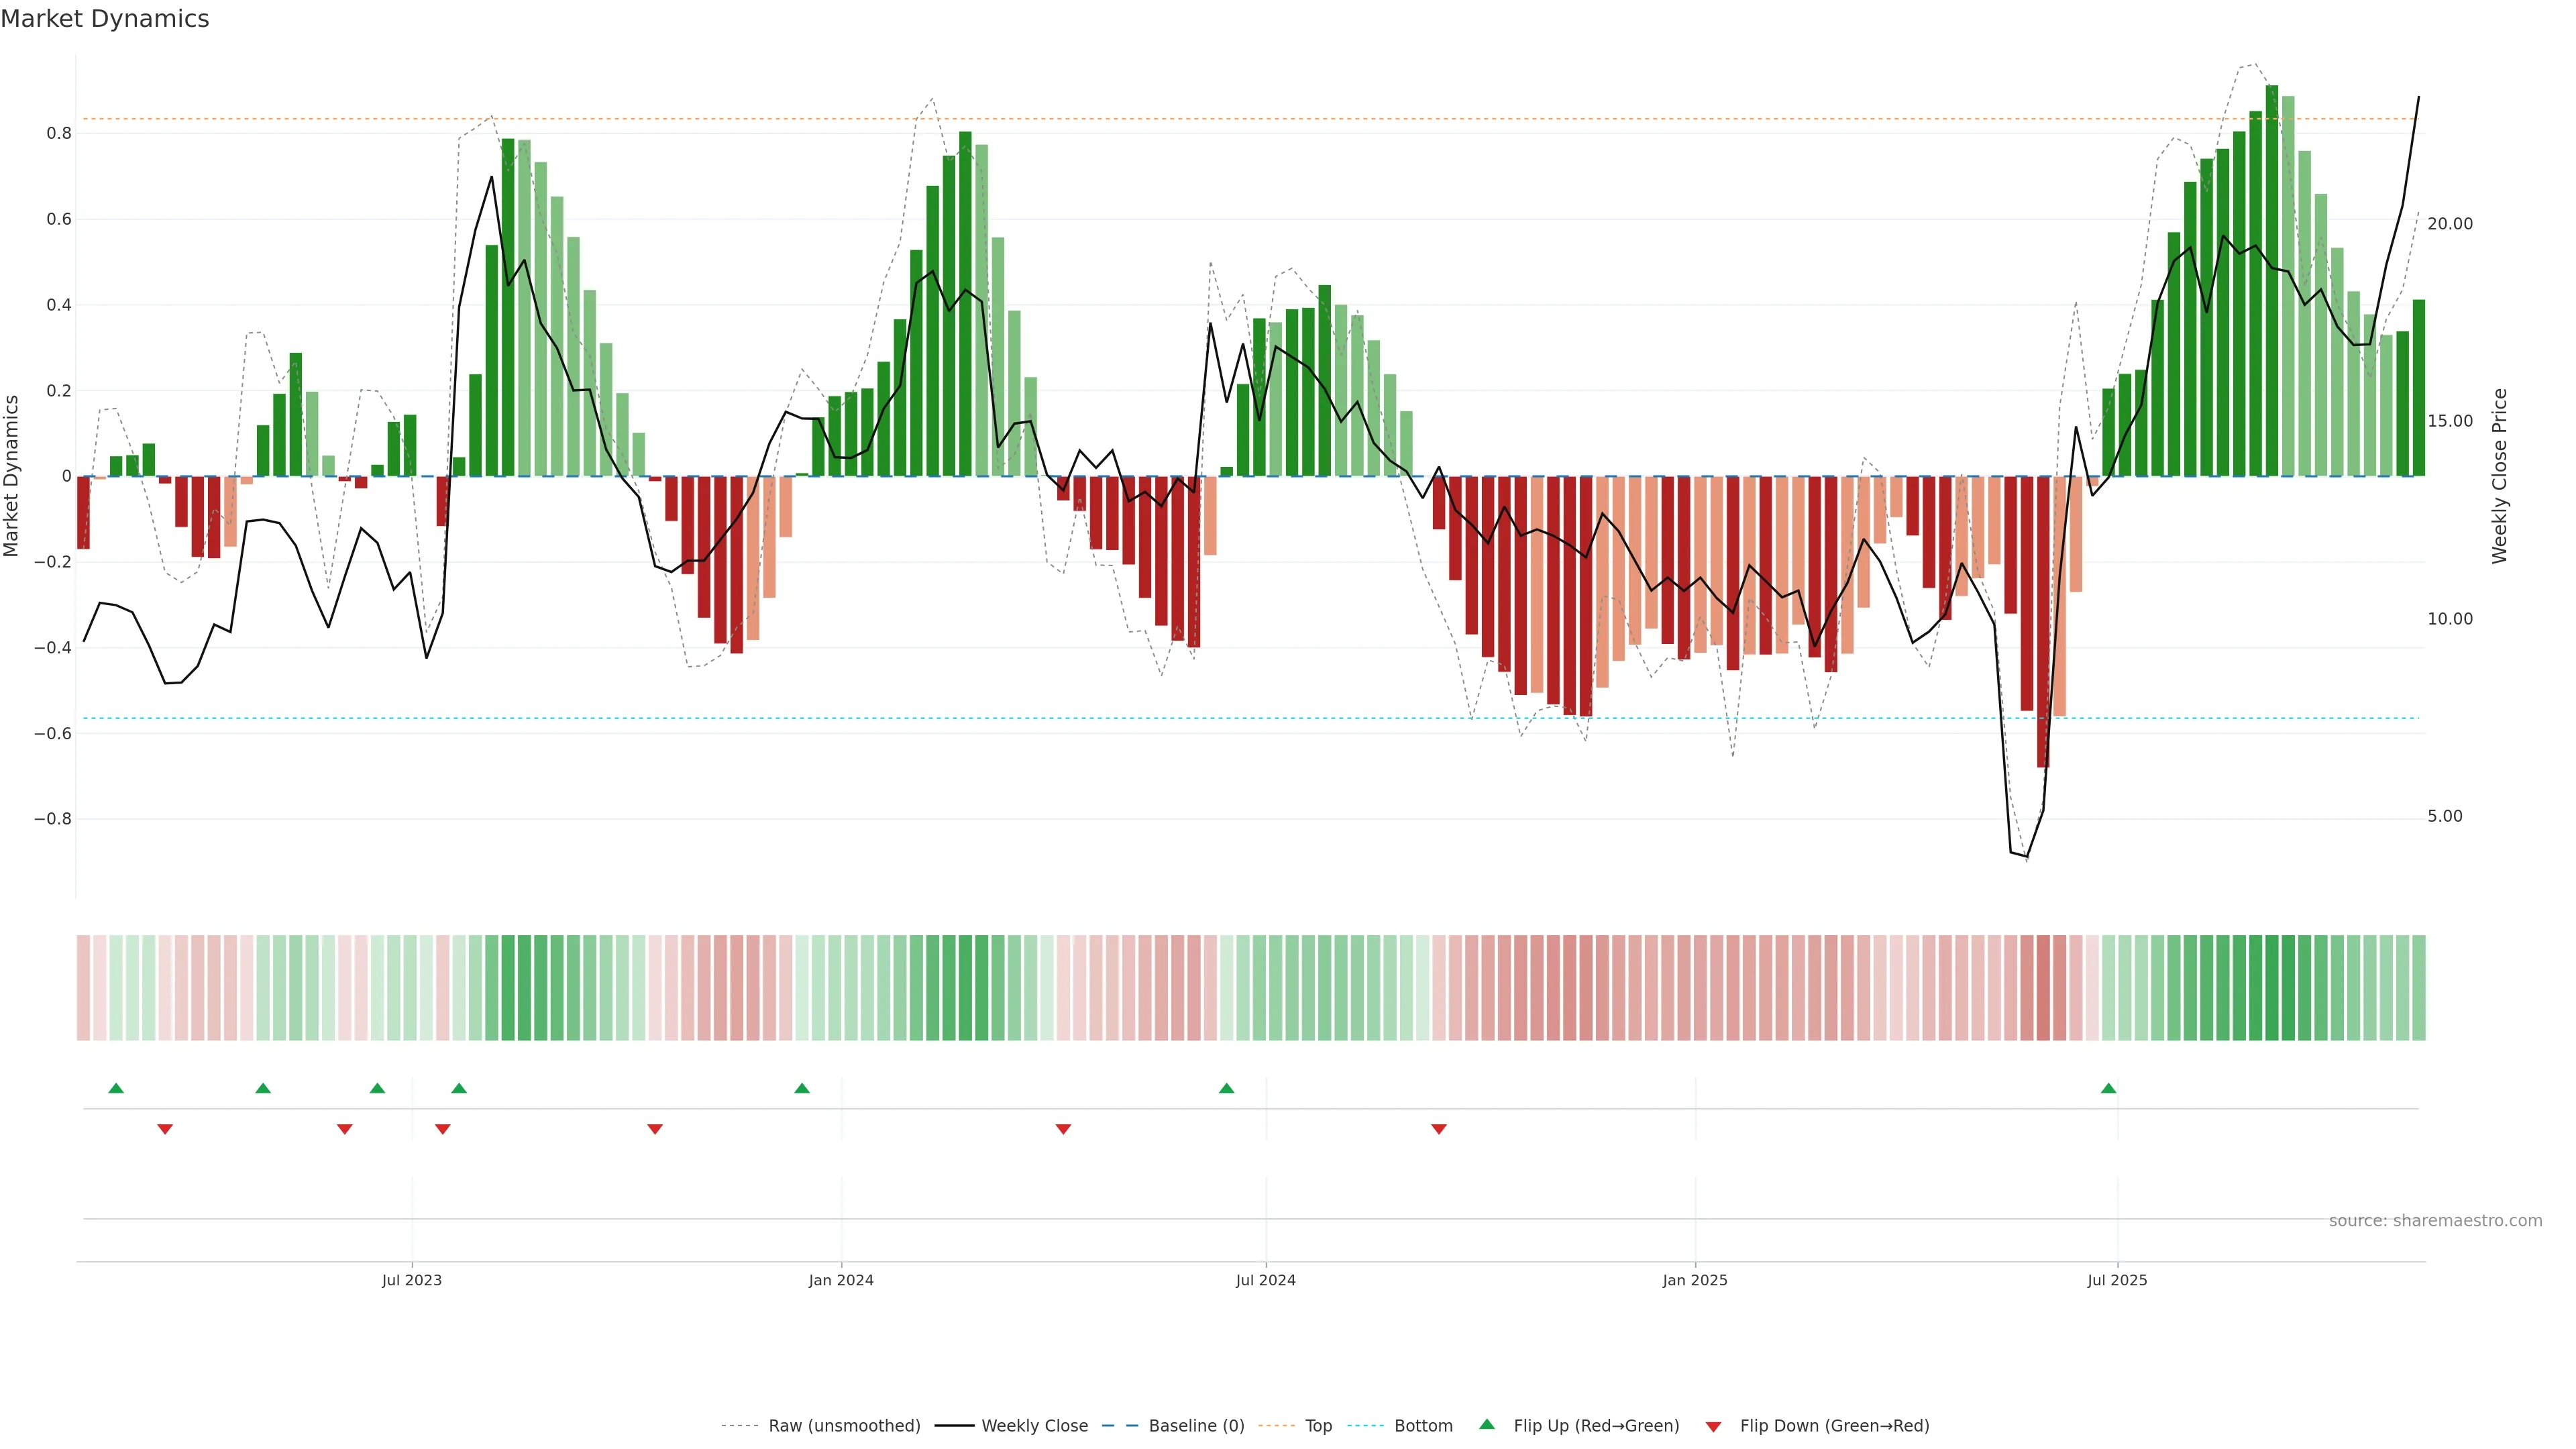
Task: Click the last red flip-down triangle marker
Action: point(1438,1129)
